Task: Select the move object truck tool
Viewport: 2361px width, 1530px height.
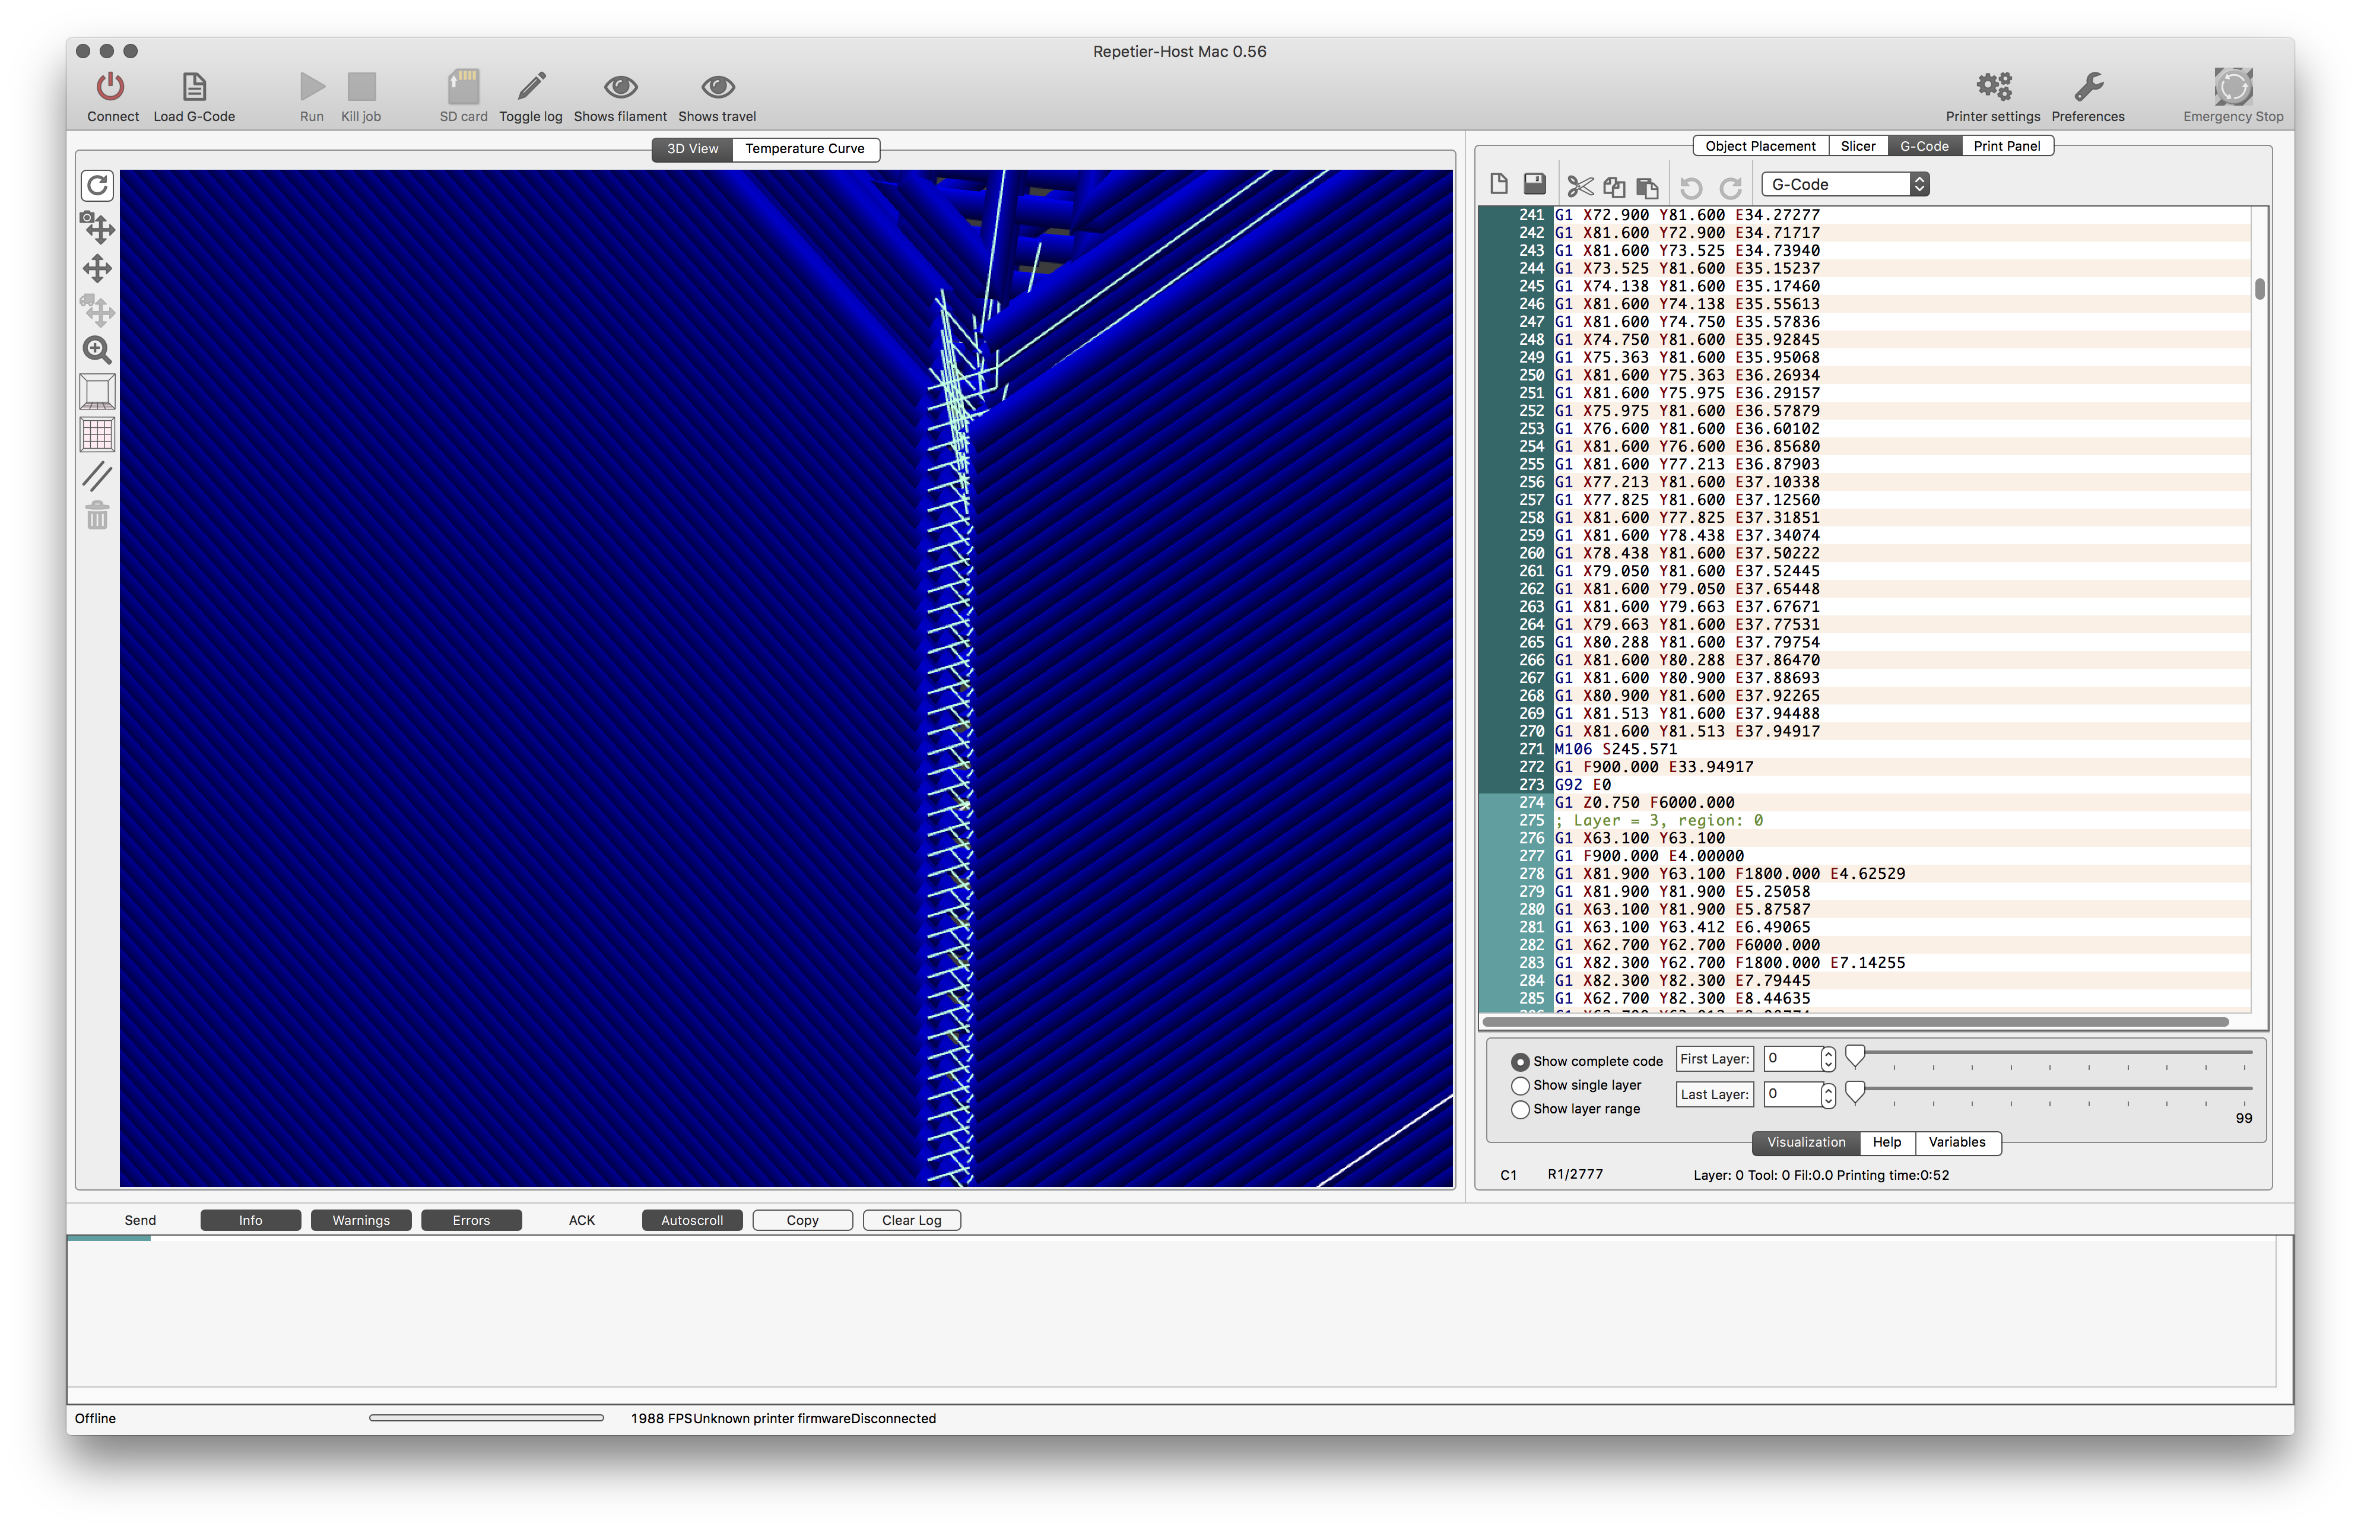Action: click(x=97, y=310)
